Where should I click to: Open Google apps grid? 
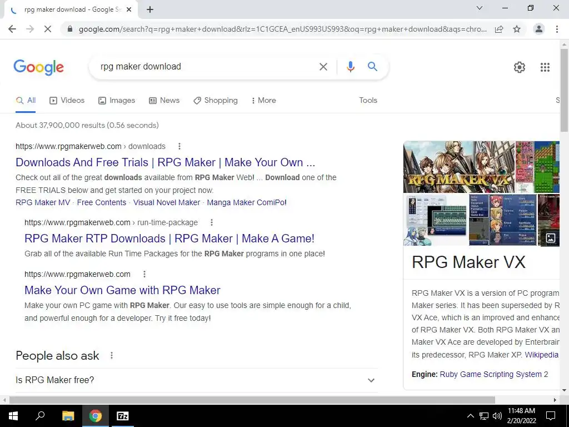pyautogui.click(x=545, y=67)
